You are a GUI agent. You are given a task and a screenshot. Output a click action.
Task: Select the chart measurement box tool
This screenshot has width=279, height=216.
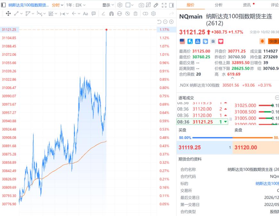[x=51, y=13]
